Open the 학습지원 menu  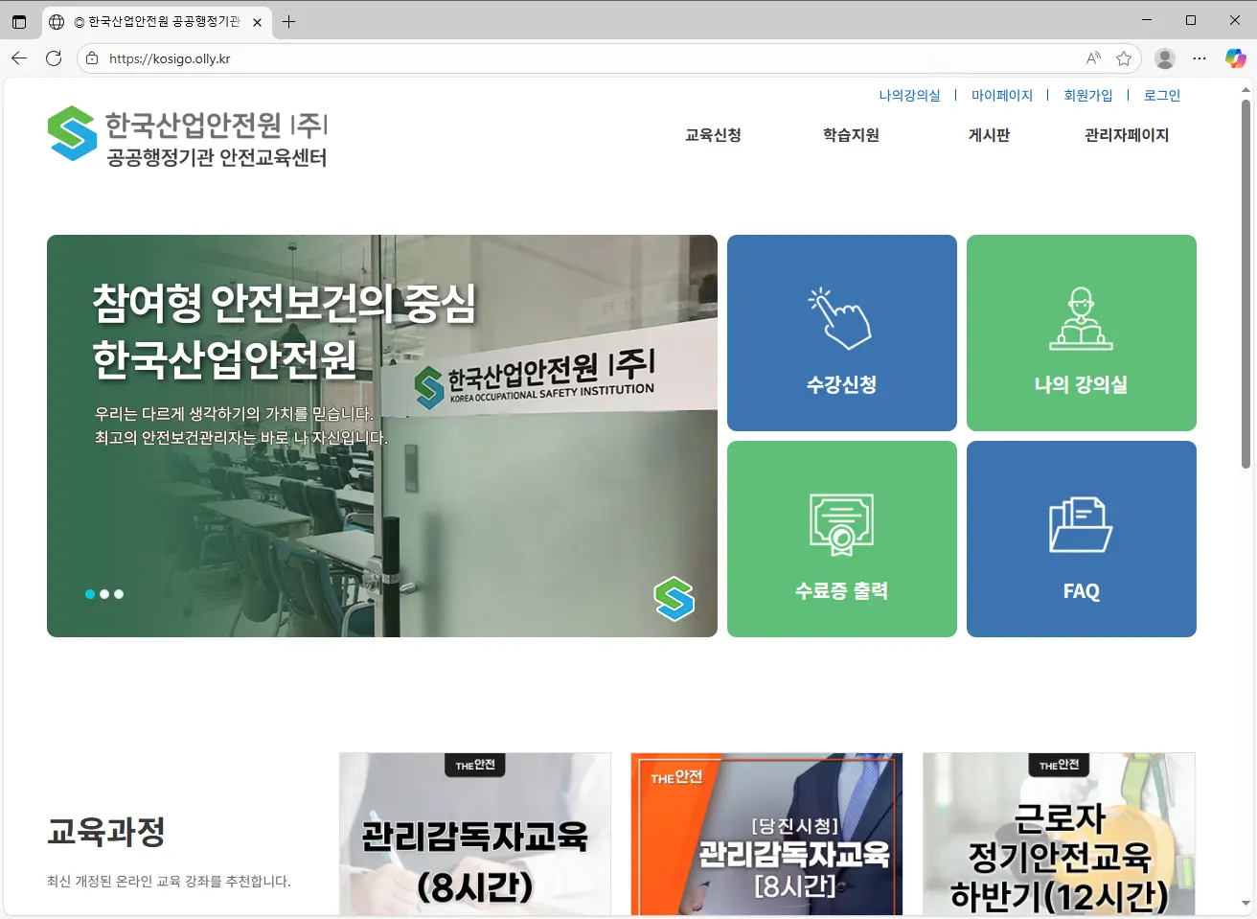point(850,135)
